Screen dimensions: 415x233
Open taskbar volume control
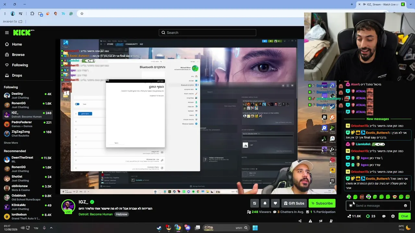click(x=22, y=228)
